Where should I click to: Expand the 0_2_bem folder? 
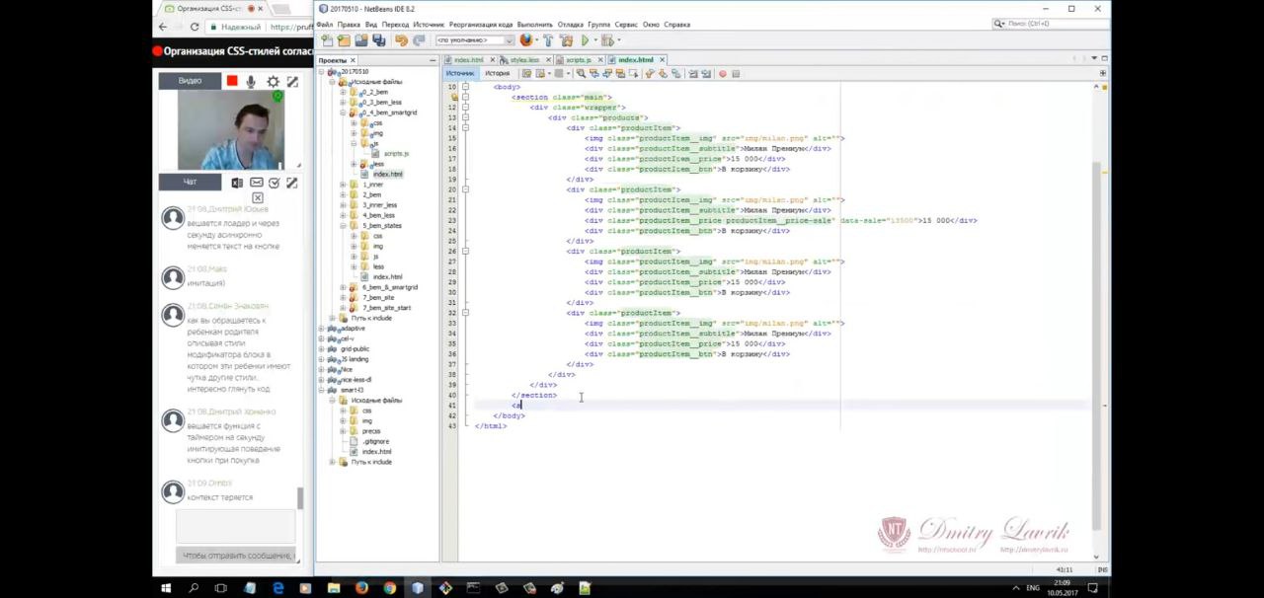point(343,92)
